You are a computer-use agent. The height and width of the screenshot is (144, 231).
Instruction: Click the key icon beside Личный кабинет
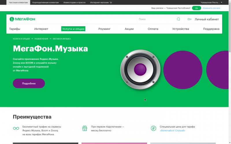coord(189,19)
